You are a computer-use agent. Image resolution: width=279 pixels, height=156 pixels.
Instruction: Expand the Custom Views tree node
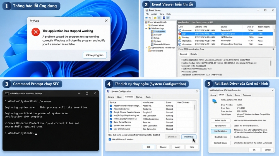point(146,25)
